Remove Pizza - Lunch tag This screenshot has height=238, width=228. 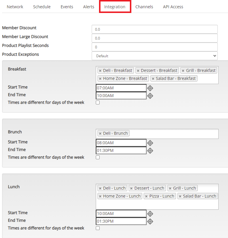[146, 196]
